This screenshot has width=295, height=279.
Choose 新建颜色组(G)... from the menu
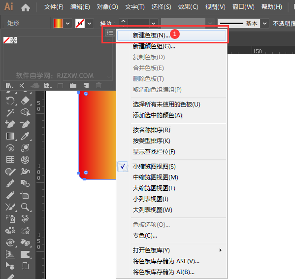pos(171,46)
